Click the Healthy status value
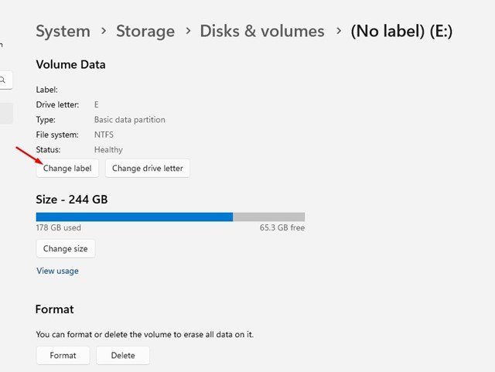The width and height of the screenshot is (495, 372). click(108, 149)
